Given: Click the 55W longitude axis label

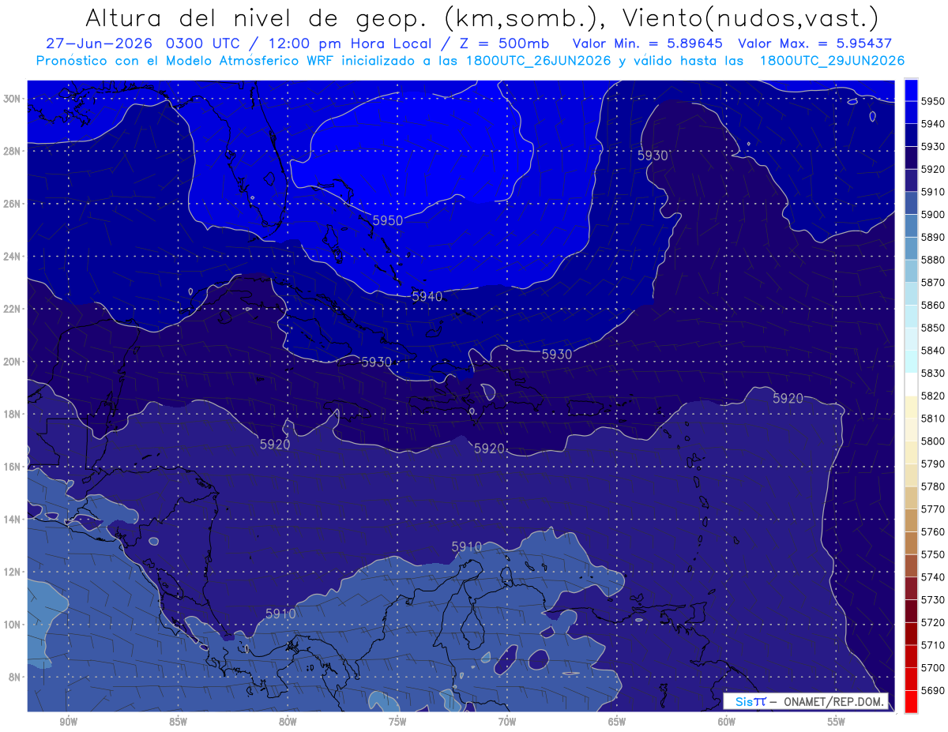Looking at the screenshot, I should click(x=837, y=722).
